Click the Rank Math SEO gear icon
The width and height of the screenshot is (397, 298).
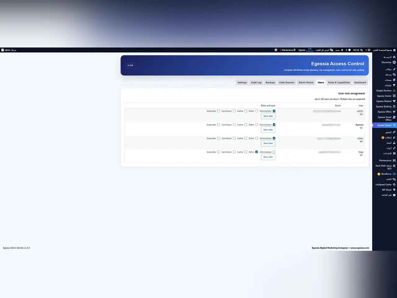click(394, 166)
